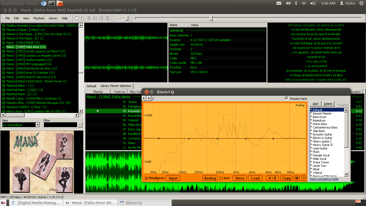
Task: Click the Store button in Electri-Q
Action: [x=240, y=178]
